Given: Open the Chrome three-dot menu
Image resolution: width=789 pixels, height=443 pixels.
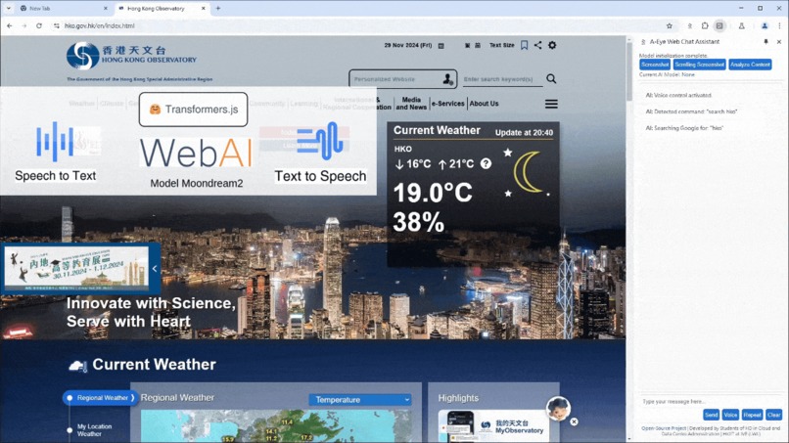Looking at the screenshot, I should pos(779,25).
